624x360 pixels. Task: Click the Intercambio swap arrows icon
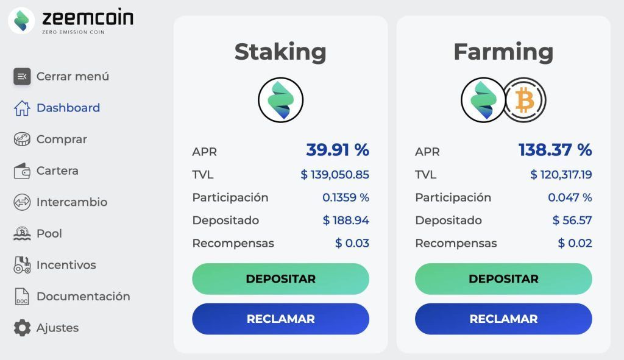pos(22,202)
